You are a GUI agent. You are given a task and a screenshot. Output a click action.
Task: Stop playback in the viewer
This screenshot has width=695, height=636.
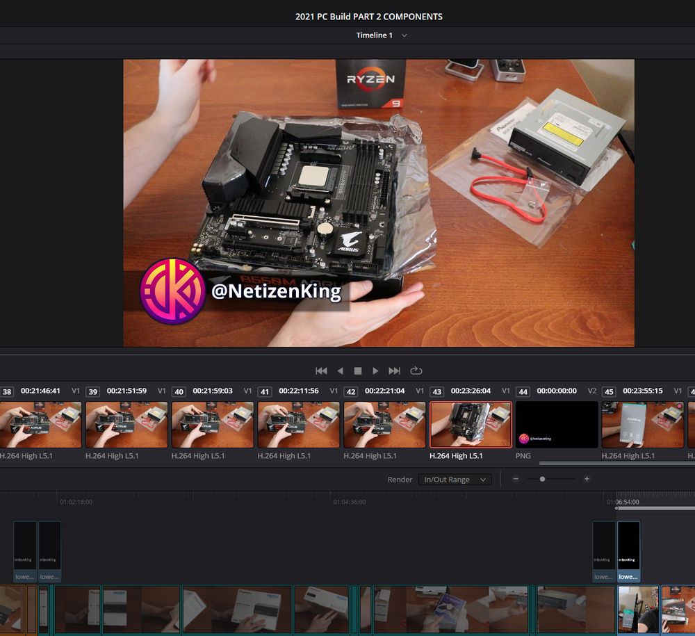point(358,370)
